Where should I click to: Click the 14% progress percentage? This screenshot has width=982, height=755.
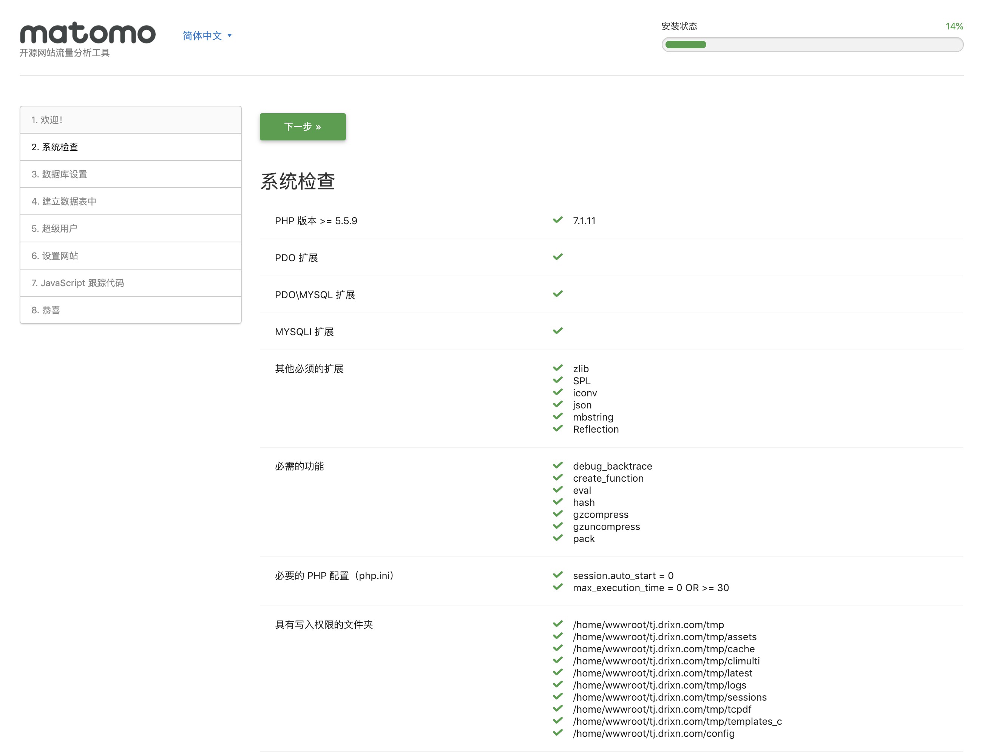pos(954,26)
